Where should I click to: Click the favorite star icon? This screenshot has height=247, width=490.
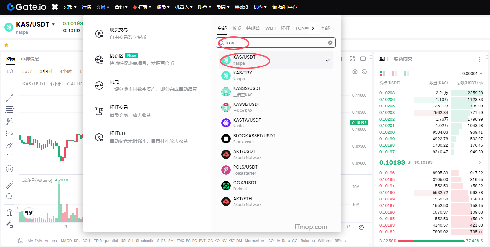[x=6, y=45]
